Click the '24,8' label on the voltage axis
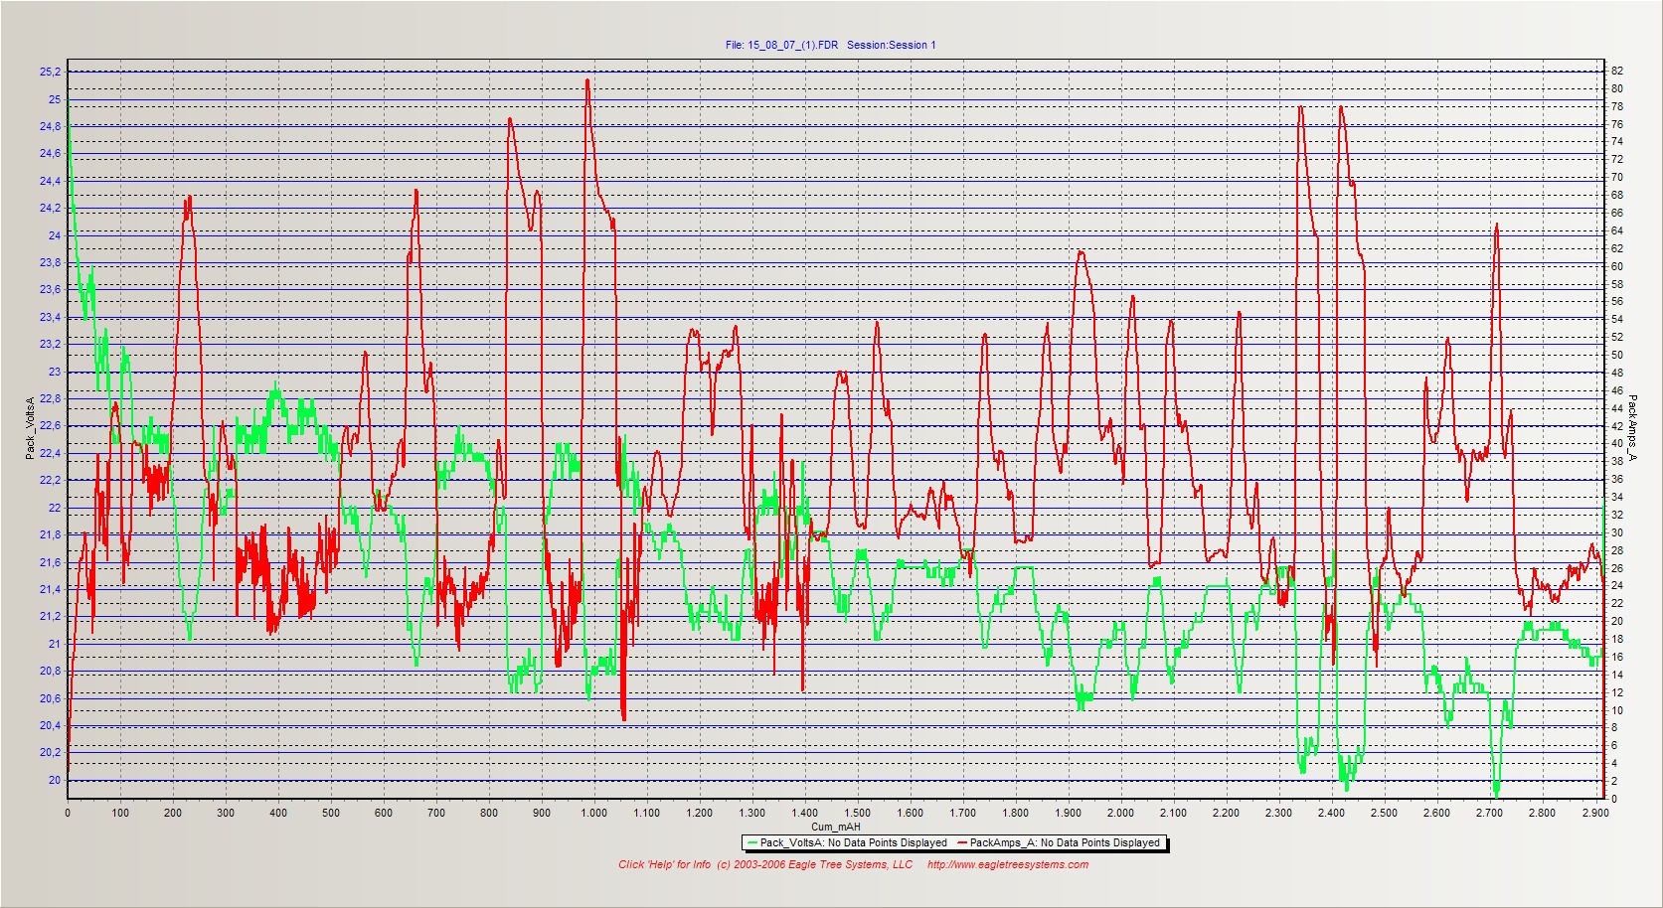The height and width of the screenshot is (908, 1663). point(50,126)
